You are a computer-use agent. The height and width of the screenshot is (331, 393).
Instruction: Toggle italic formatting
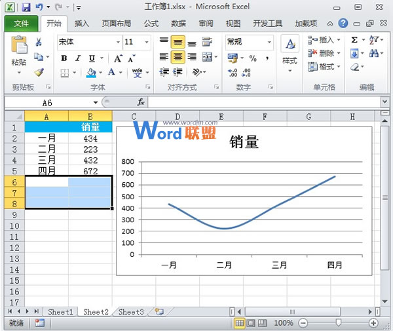click(x=78, y=58)
